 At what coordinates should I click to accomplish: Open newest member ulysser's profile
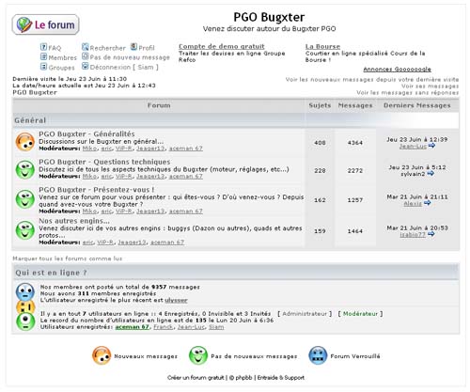coord(176,300)
